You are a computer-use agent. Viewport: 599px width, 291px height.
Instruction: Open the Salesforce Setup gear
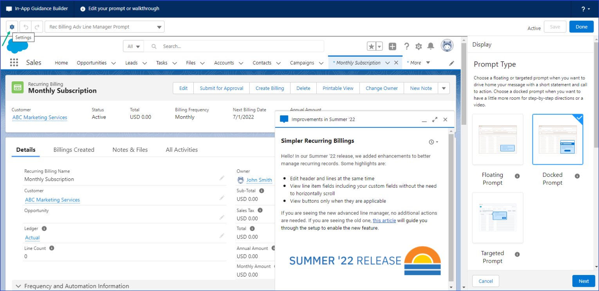(419, 47)
